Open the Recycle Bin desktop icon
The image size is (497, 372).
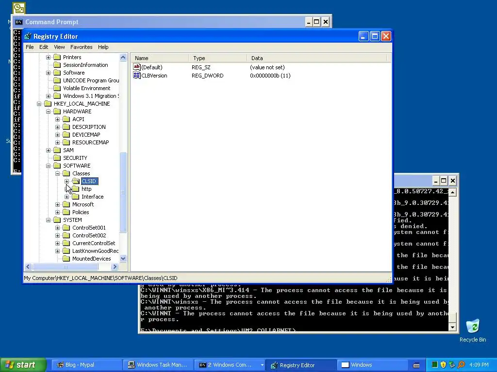coord(473,330)
